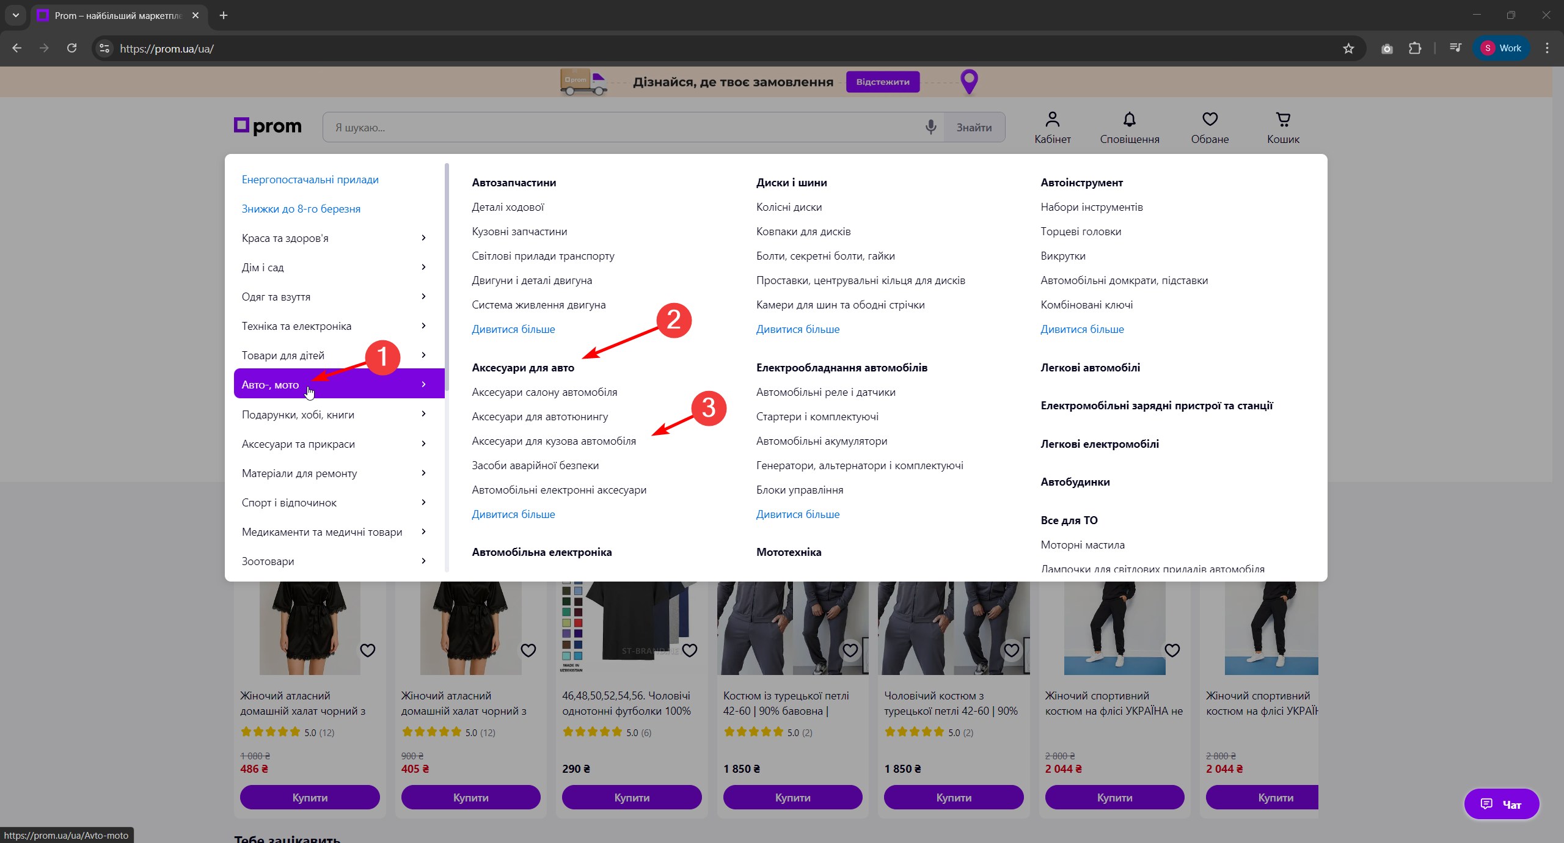Viewport: 1564px width, 843px height.
Task: Select Спорт і відпочинок menu item
Action: coord(289,503)
